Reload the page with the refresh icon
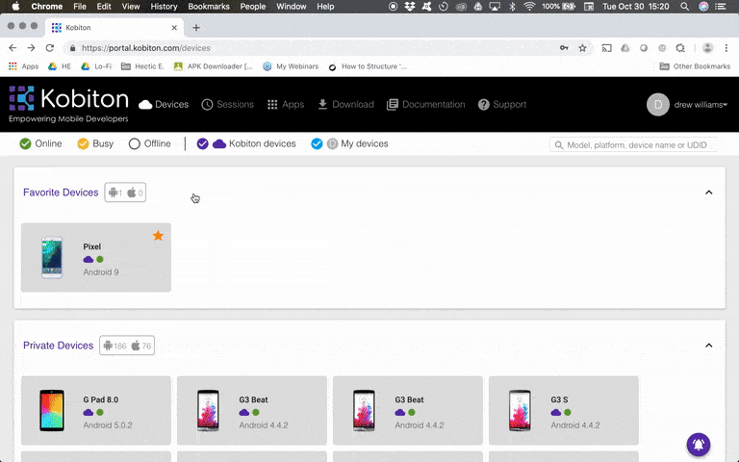This screenshot has height=462, width=739. 50,48
